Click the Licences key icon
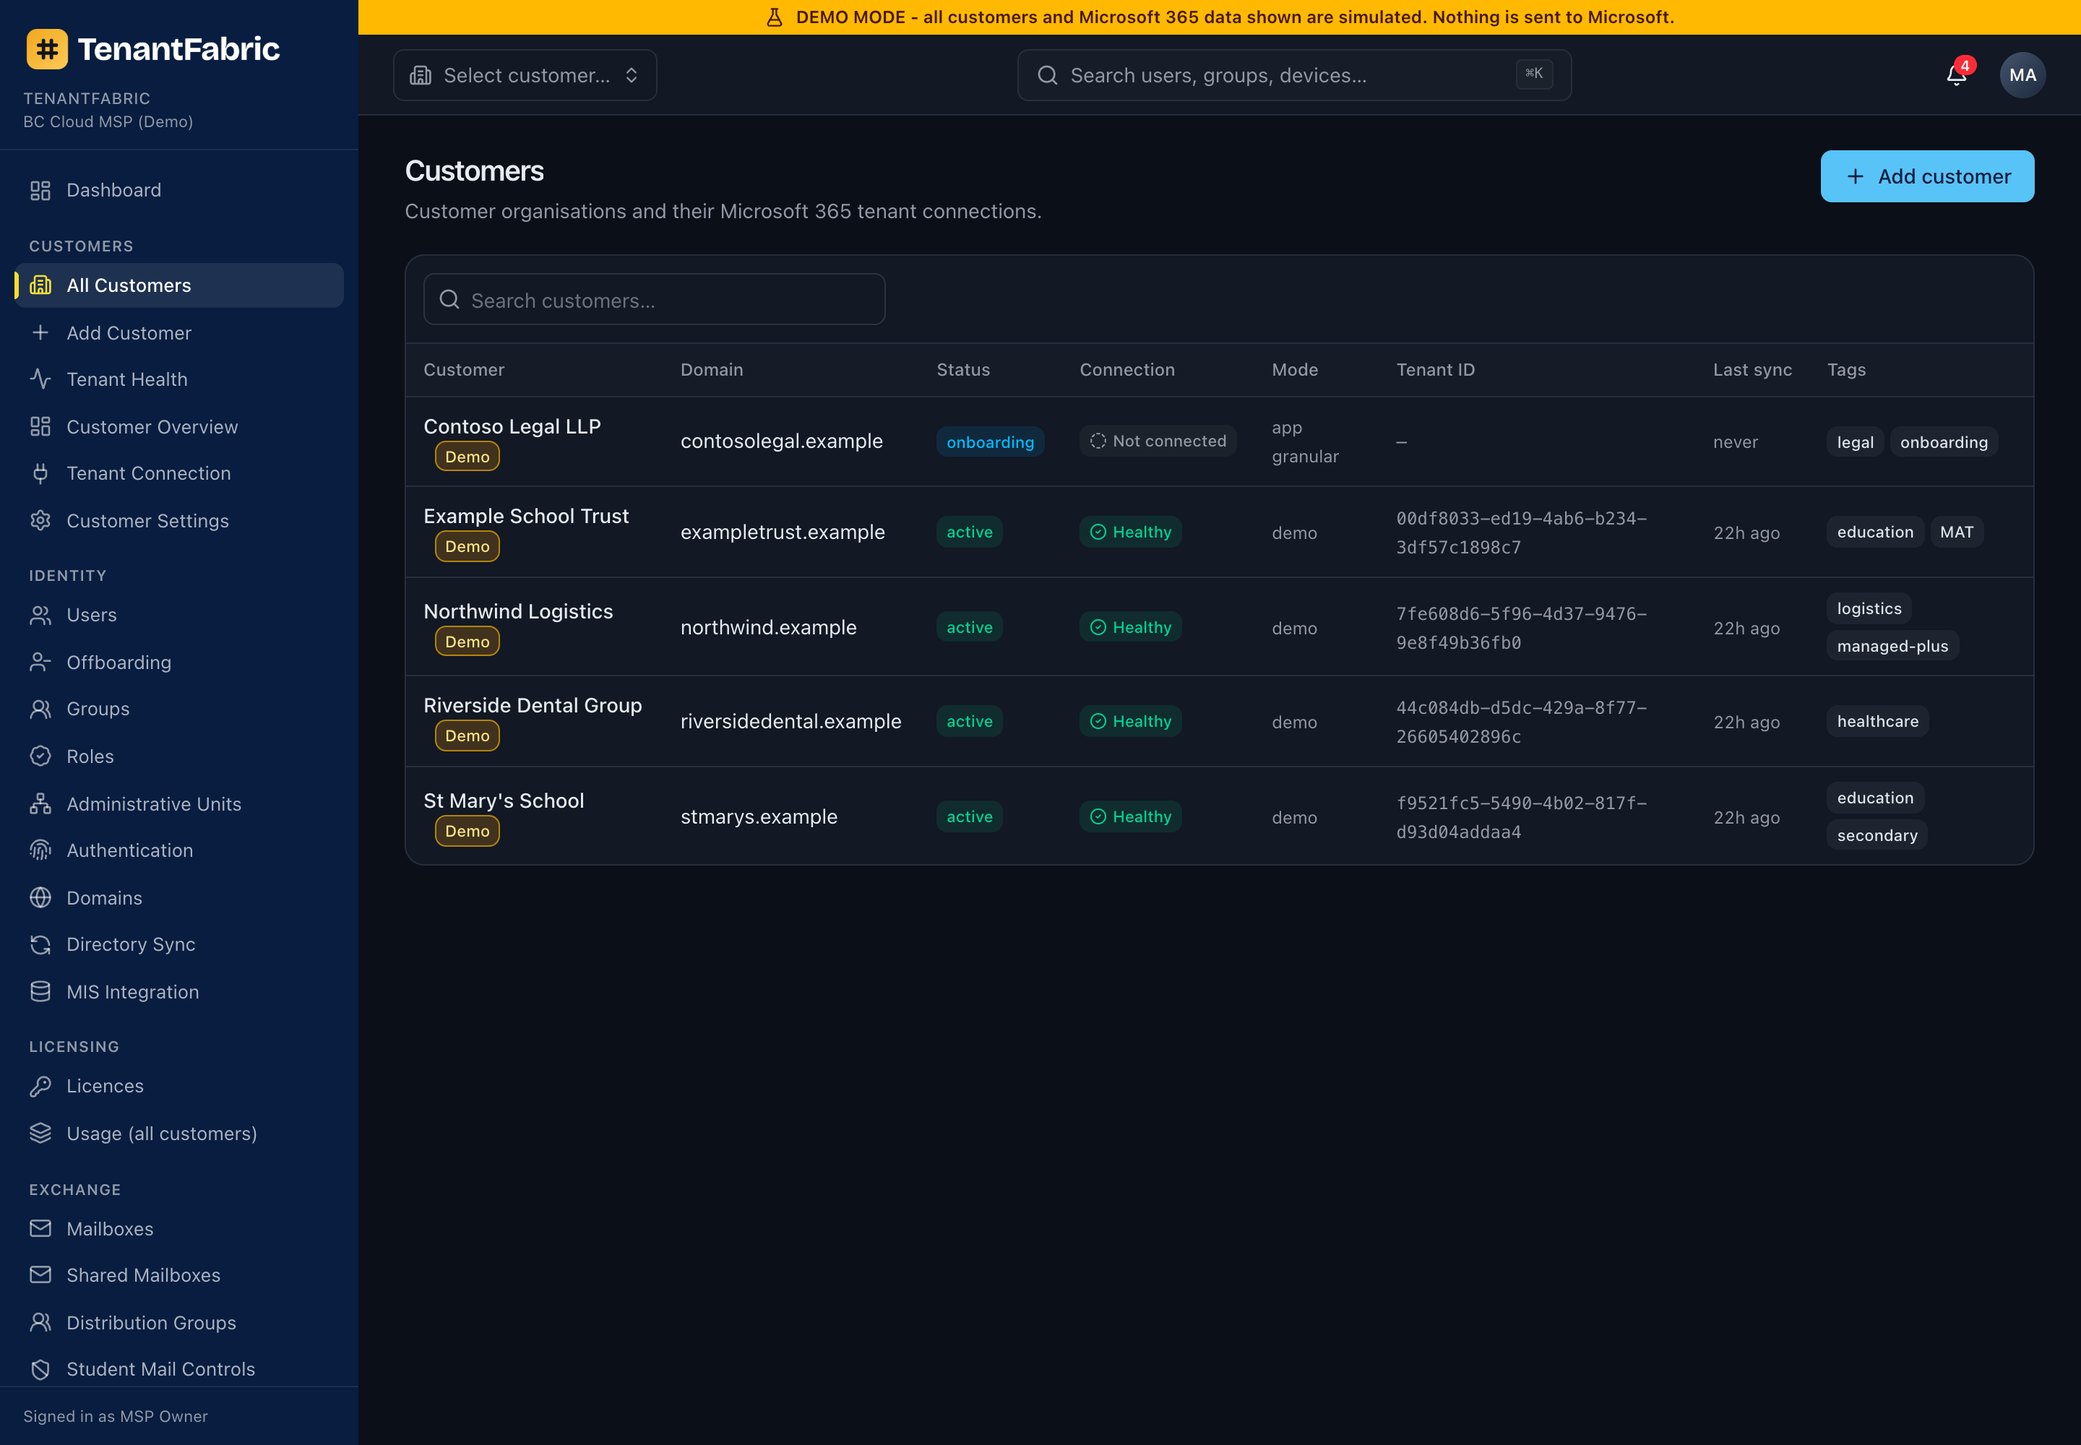Screen dimensions: 2081x1445 coord(40,1086)
